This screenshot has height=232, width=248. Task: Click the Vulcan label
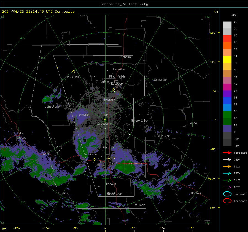point(140,205)
